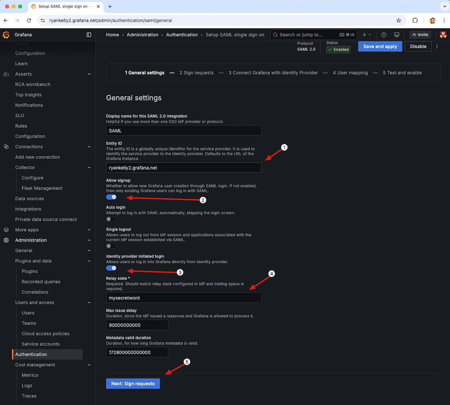
Task: Enable the Single logout toggle
Action: (x=111, y=246)
